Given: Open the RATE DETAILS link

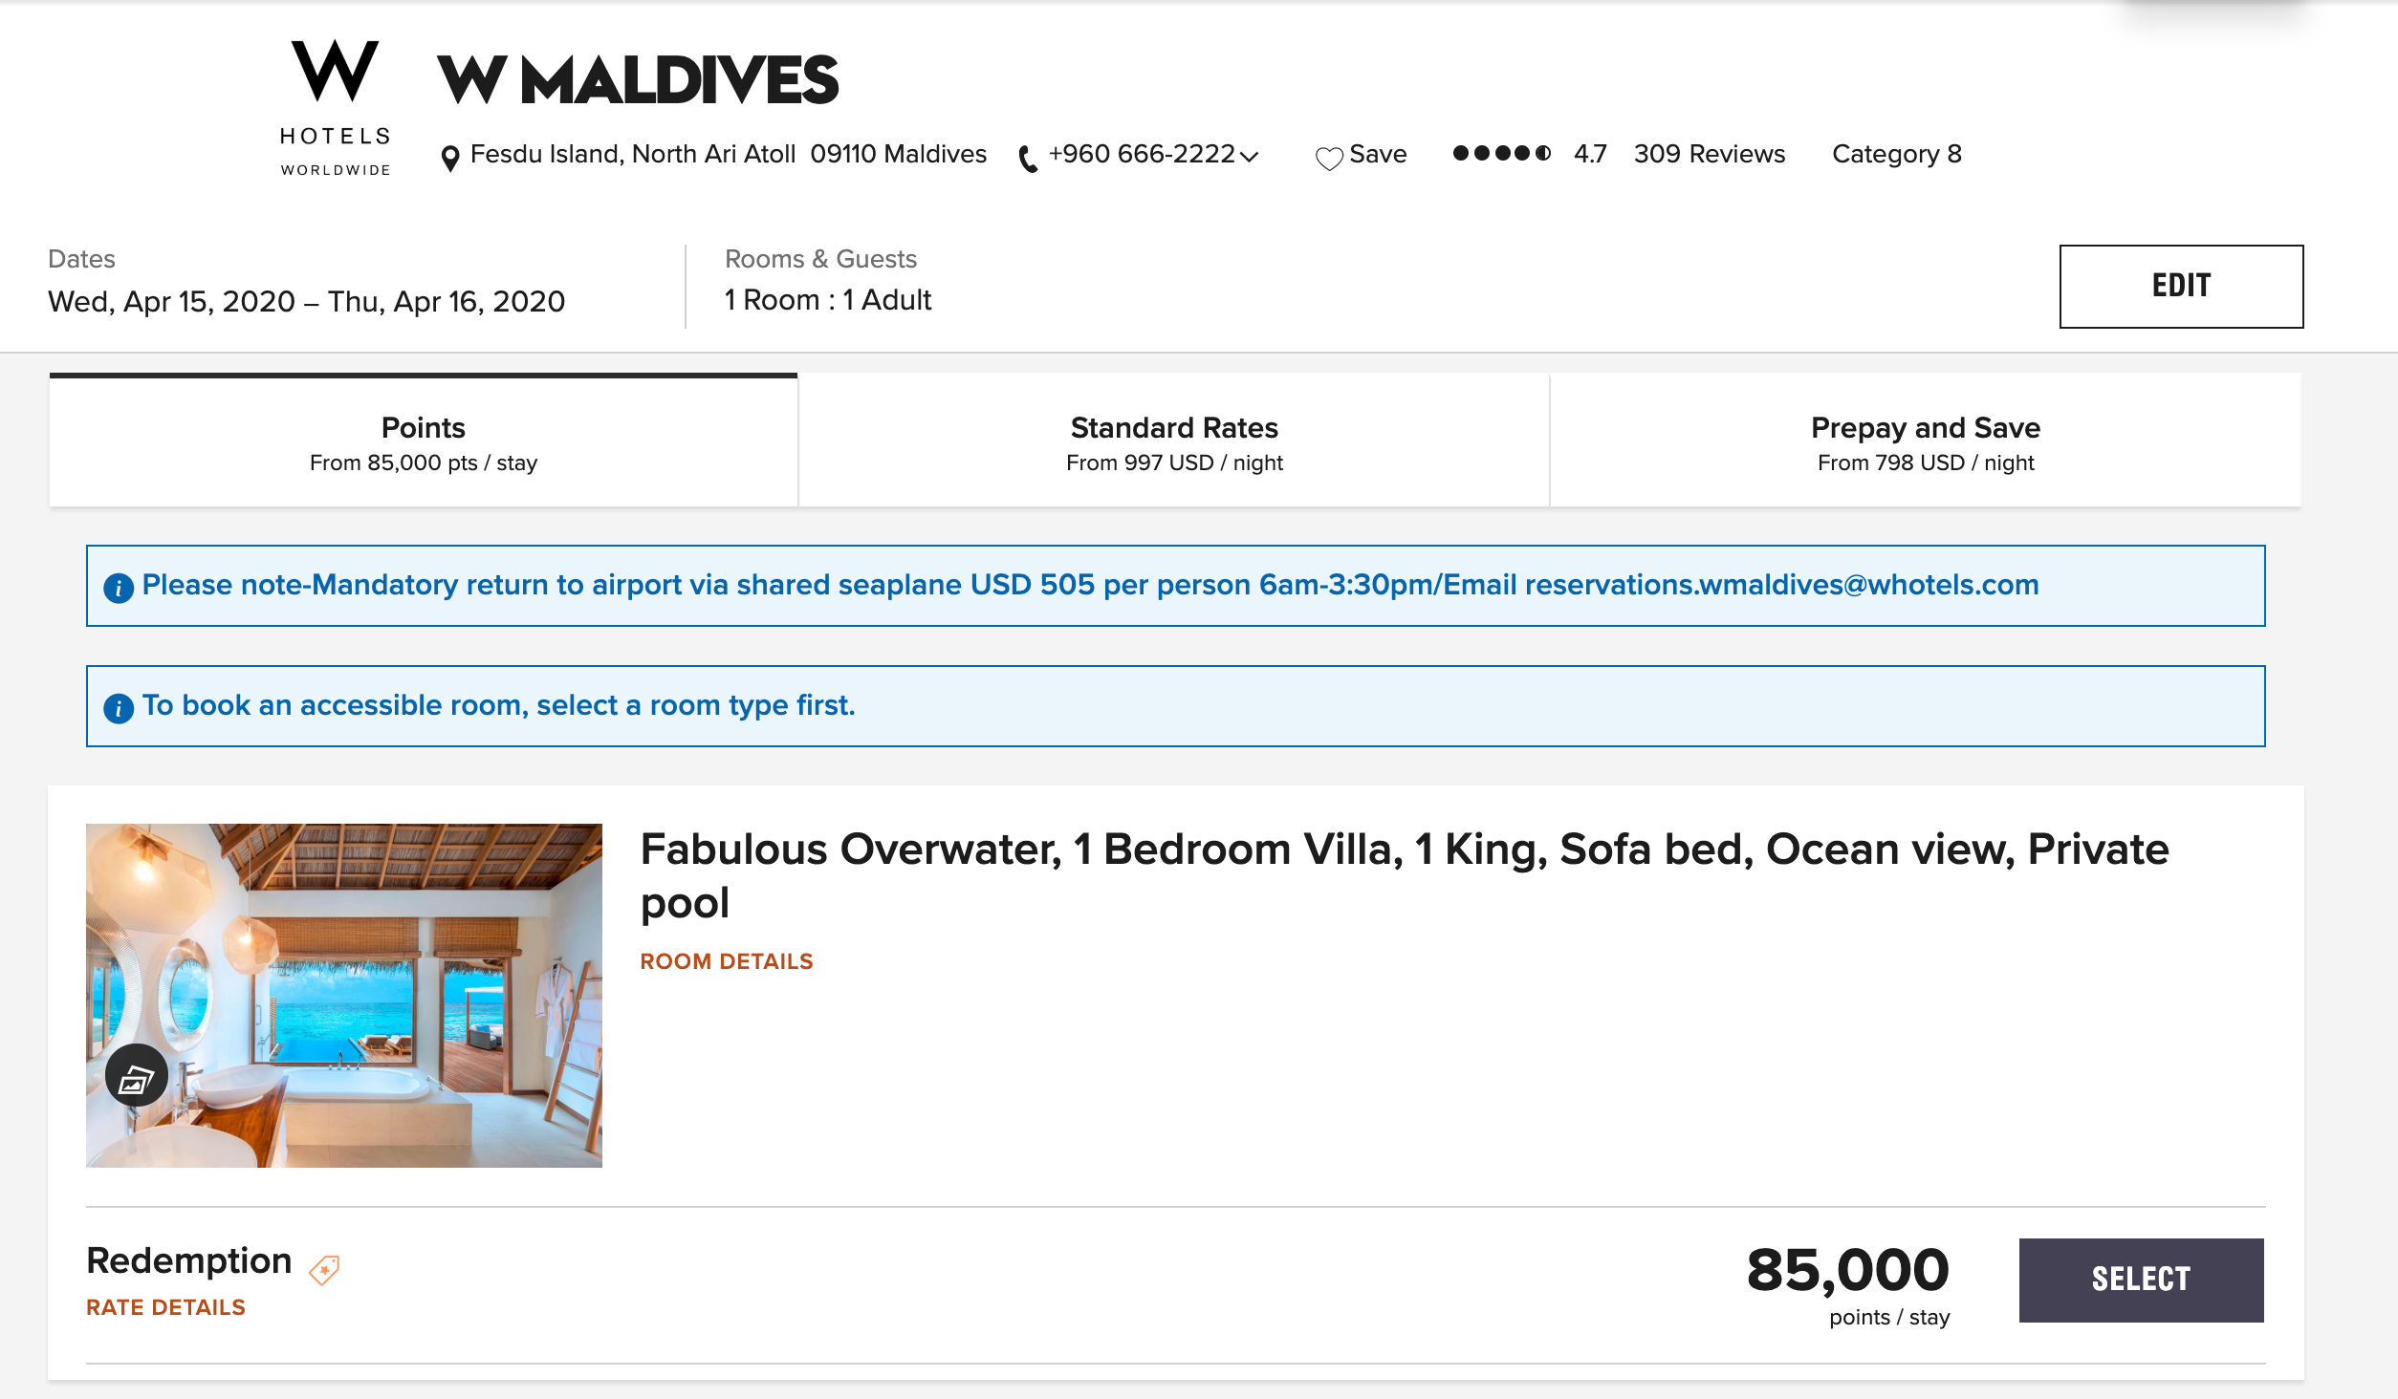Looking at the screenshot, I should pos(165,1307).
